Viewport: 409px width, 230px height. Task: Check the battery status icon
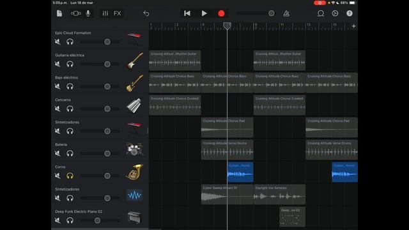352,3
